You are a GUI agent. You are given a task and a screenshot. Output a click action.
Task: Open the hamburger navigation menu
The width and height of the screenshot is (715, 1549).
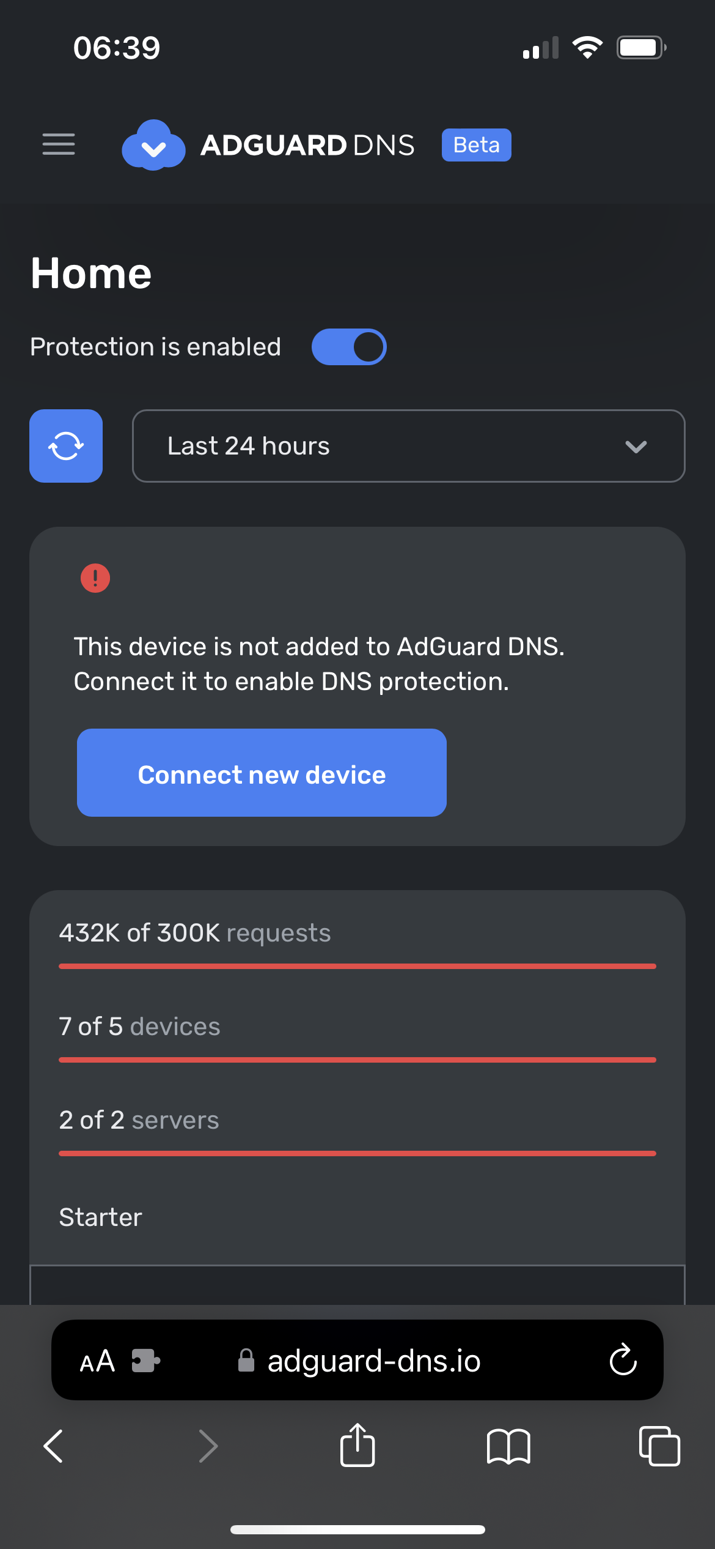click(58, 144)
